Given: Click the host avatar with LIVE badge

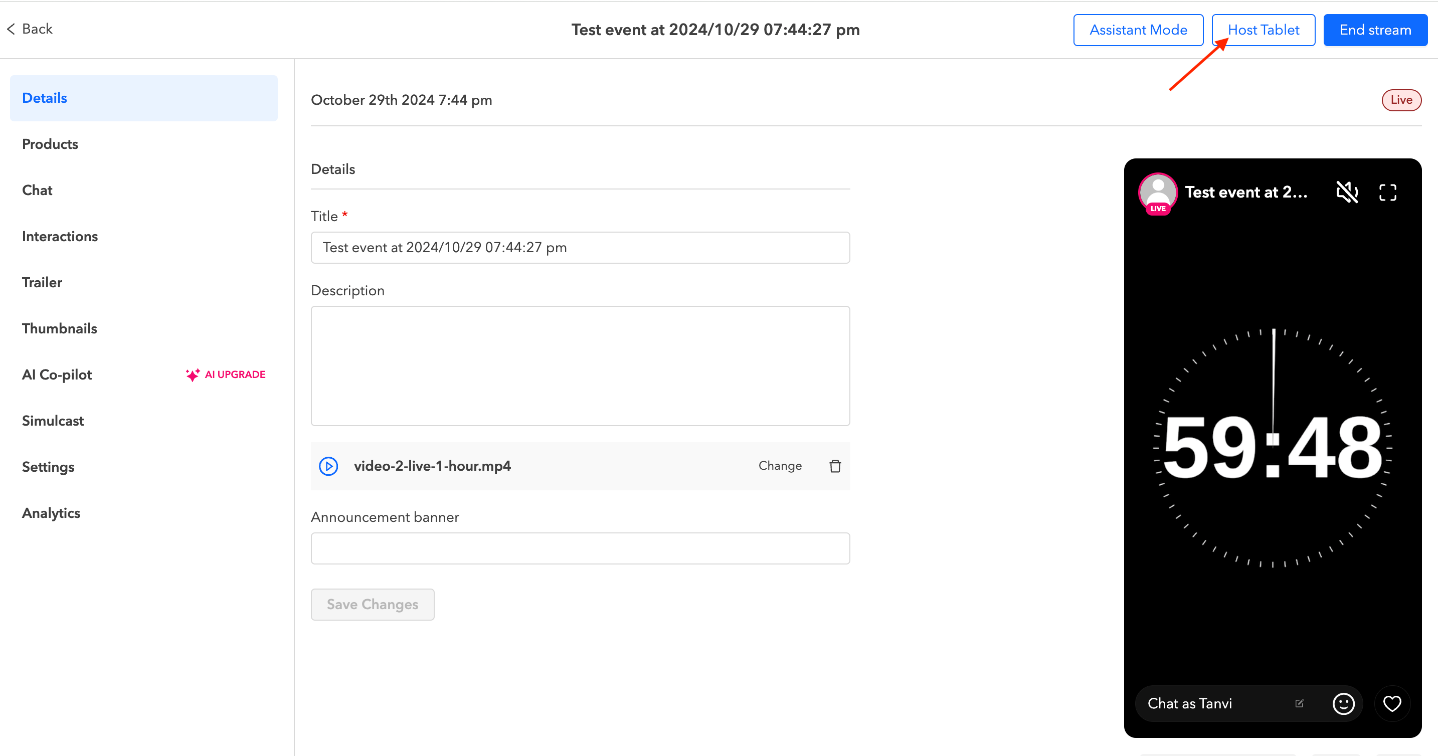Looking at the screenshot, I should (x=1157, y=193).
